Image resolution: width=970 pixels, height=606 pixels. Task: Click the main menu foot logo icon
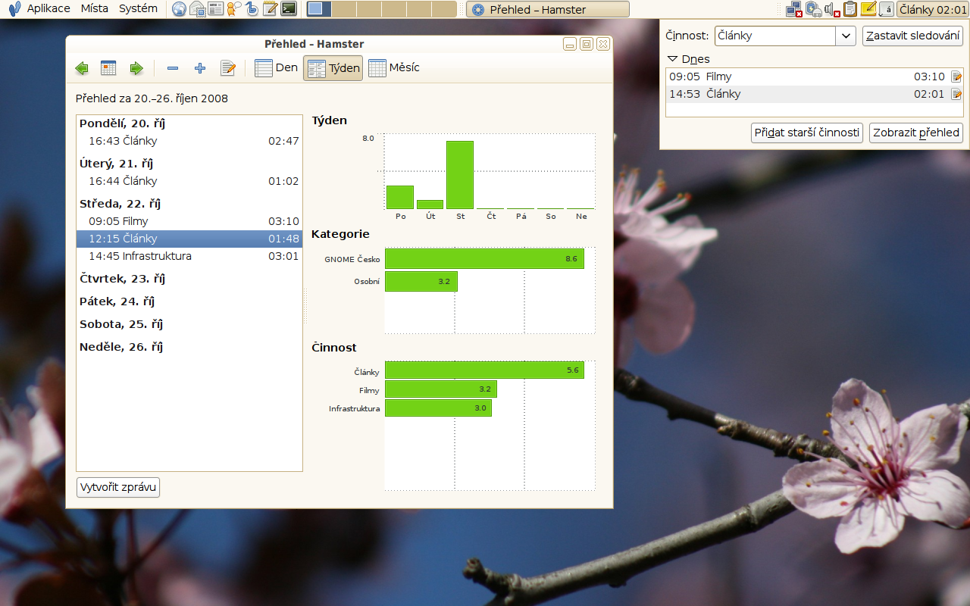pos(14,9)
